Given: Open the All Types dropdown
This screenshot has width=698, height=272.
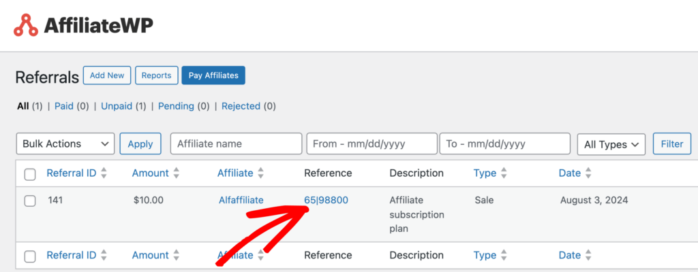Looking at the screenshot, I should click(x=611, y=144).
